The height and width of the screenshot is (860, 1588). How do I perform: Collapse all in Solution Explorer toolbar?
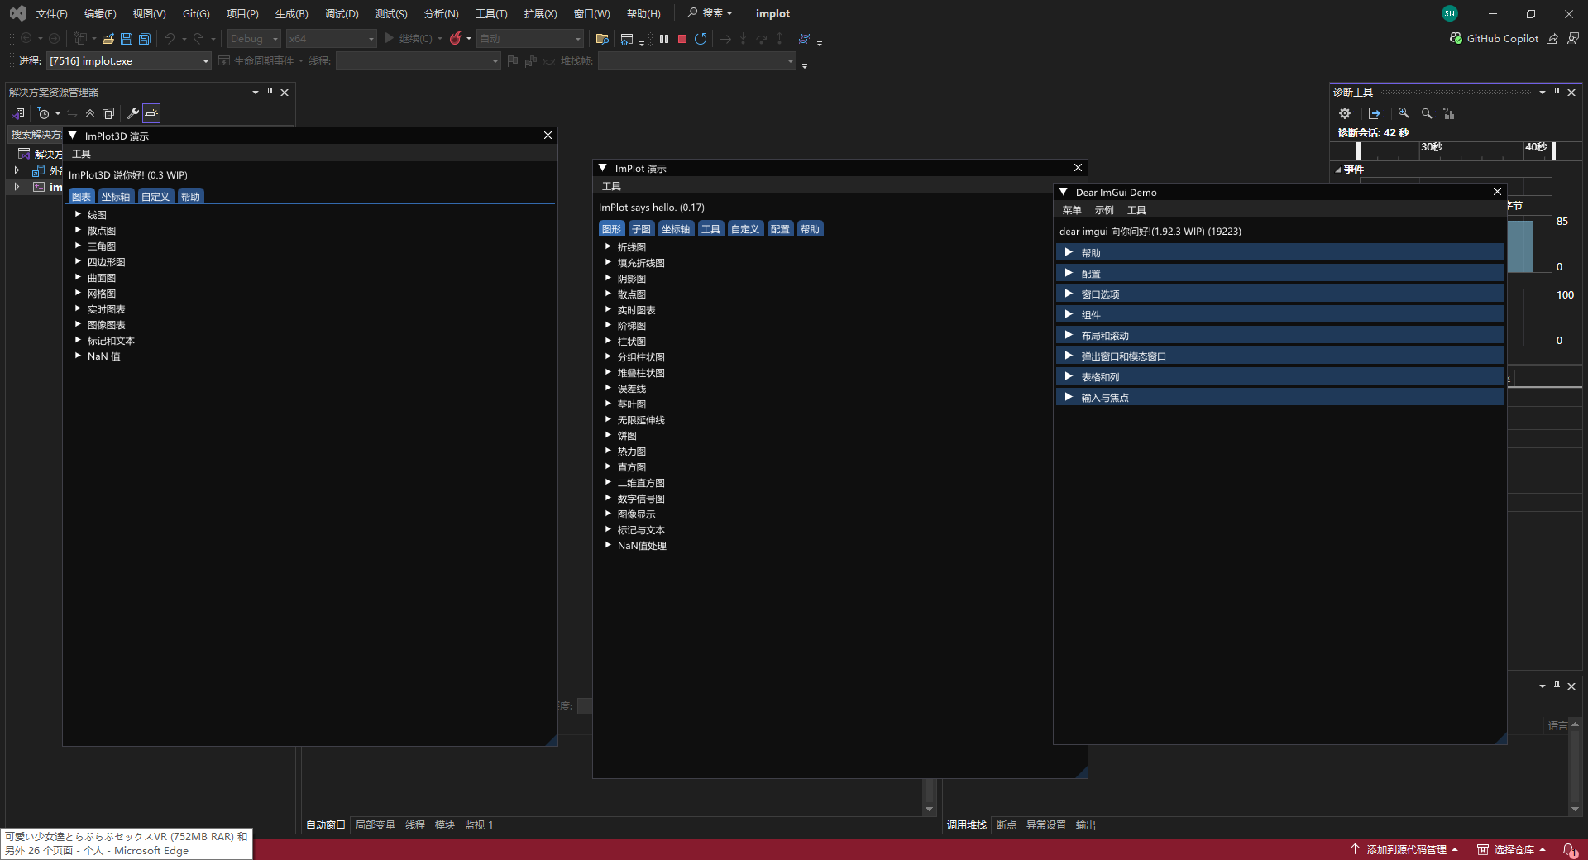(x=90, y=113)
